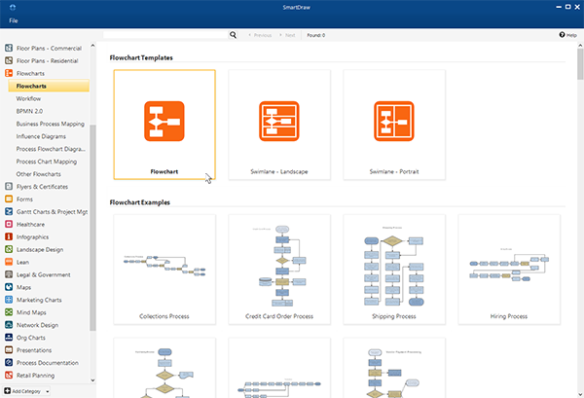Viewport: 584px width, 398px height.
Task: Click the Marketing Charts category icon
Action: pyautogui.click(x=9, y=300)
